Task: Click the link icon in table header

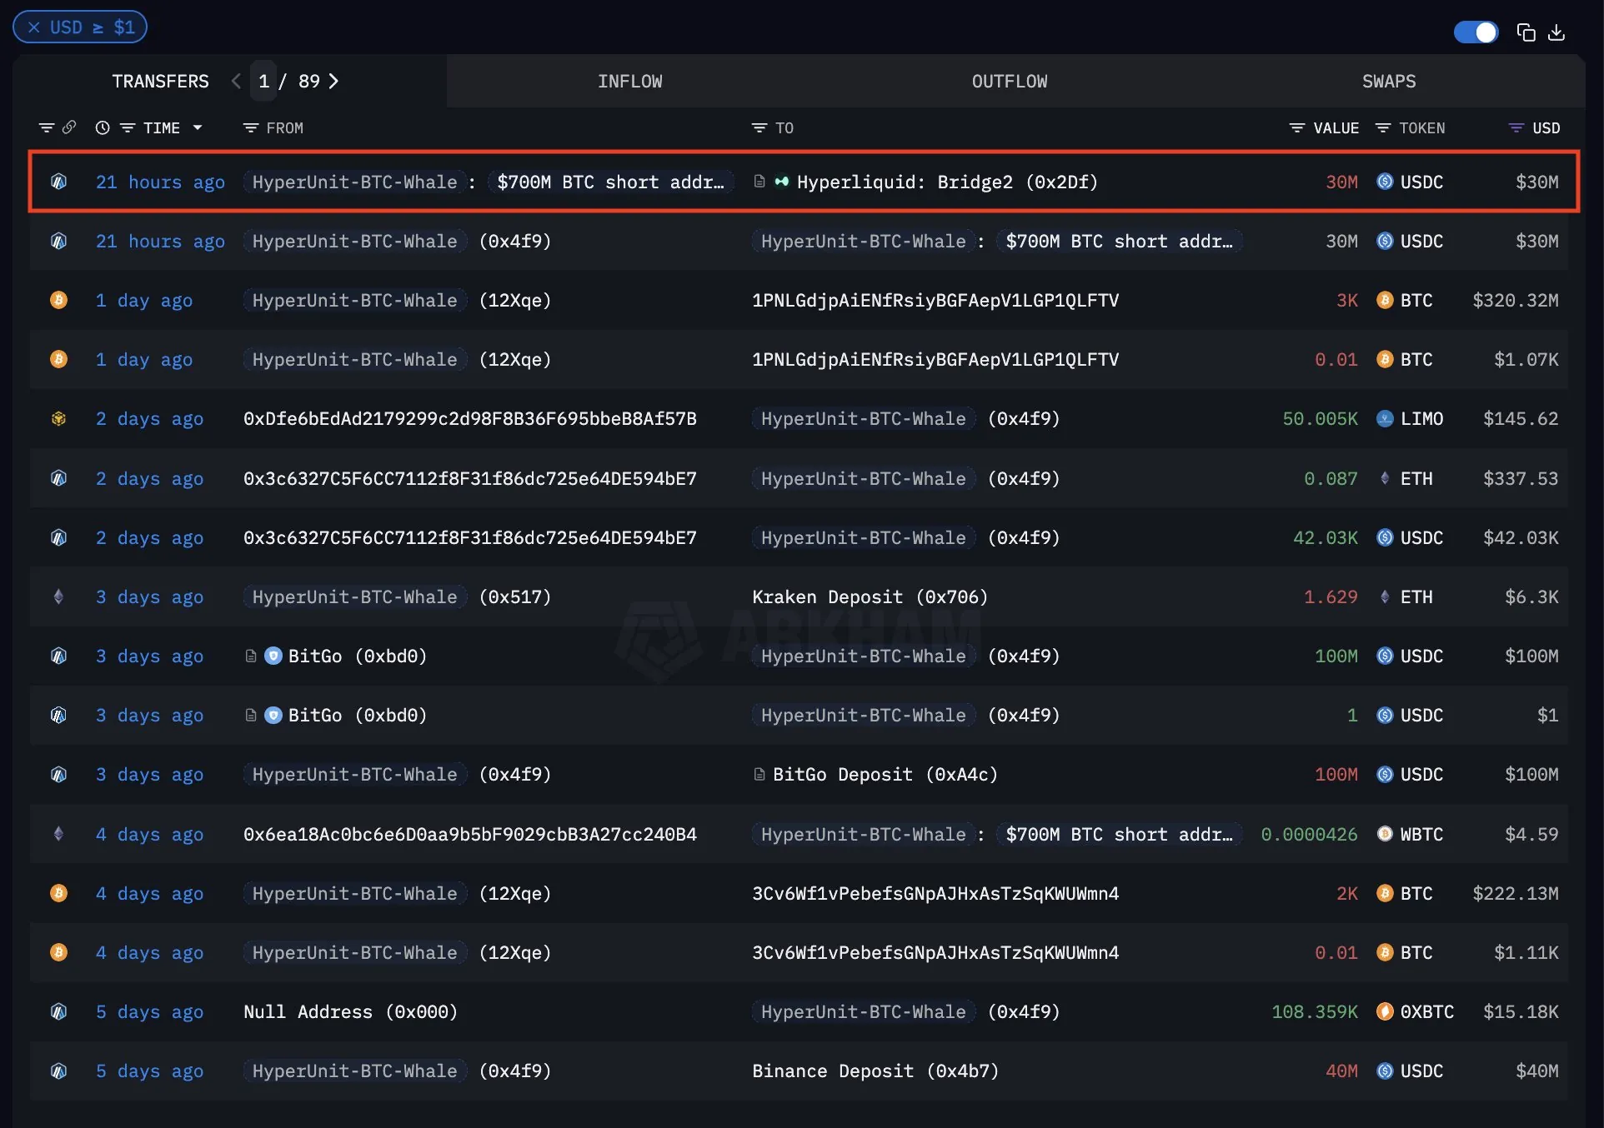Action: (69, 127)
